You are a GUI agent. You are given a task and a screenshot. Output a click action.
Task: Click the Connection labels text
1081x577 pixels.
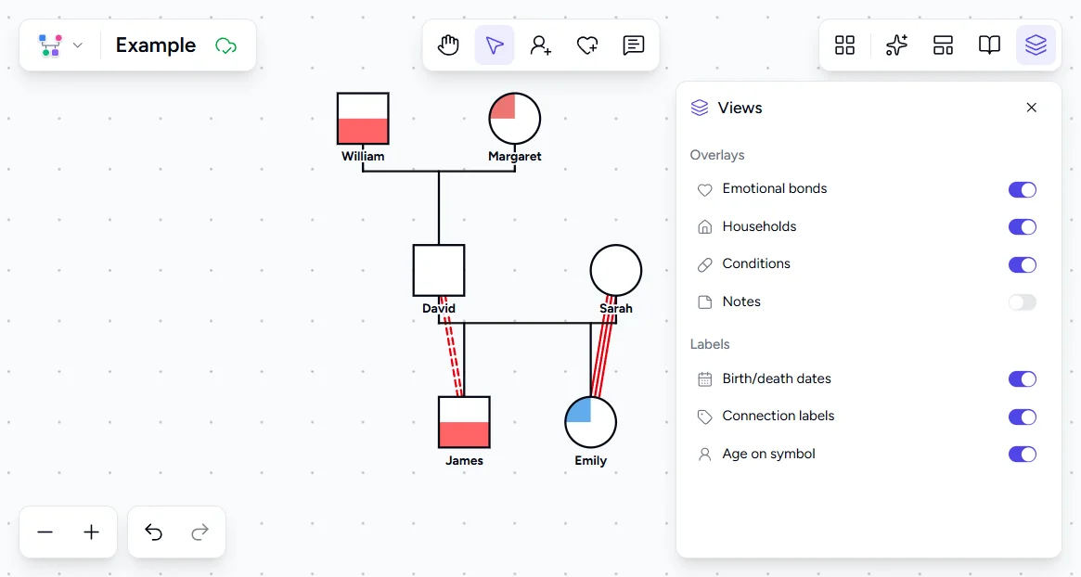(779, 416)
